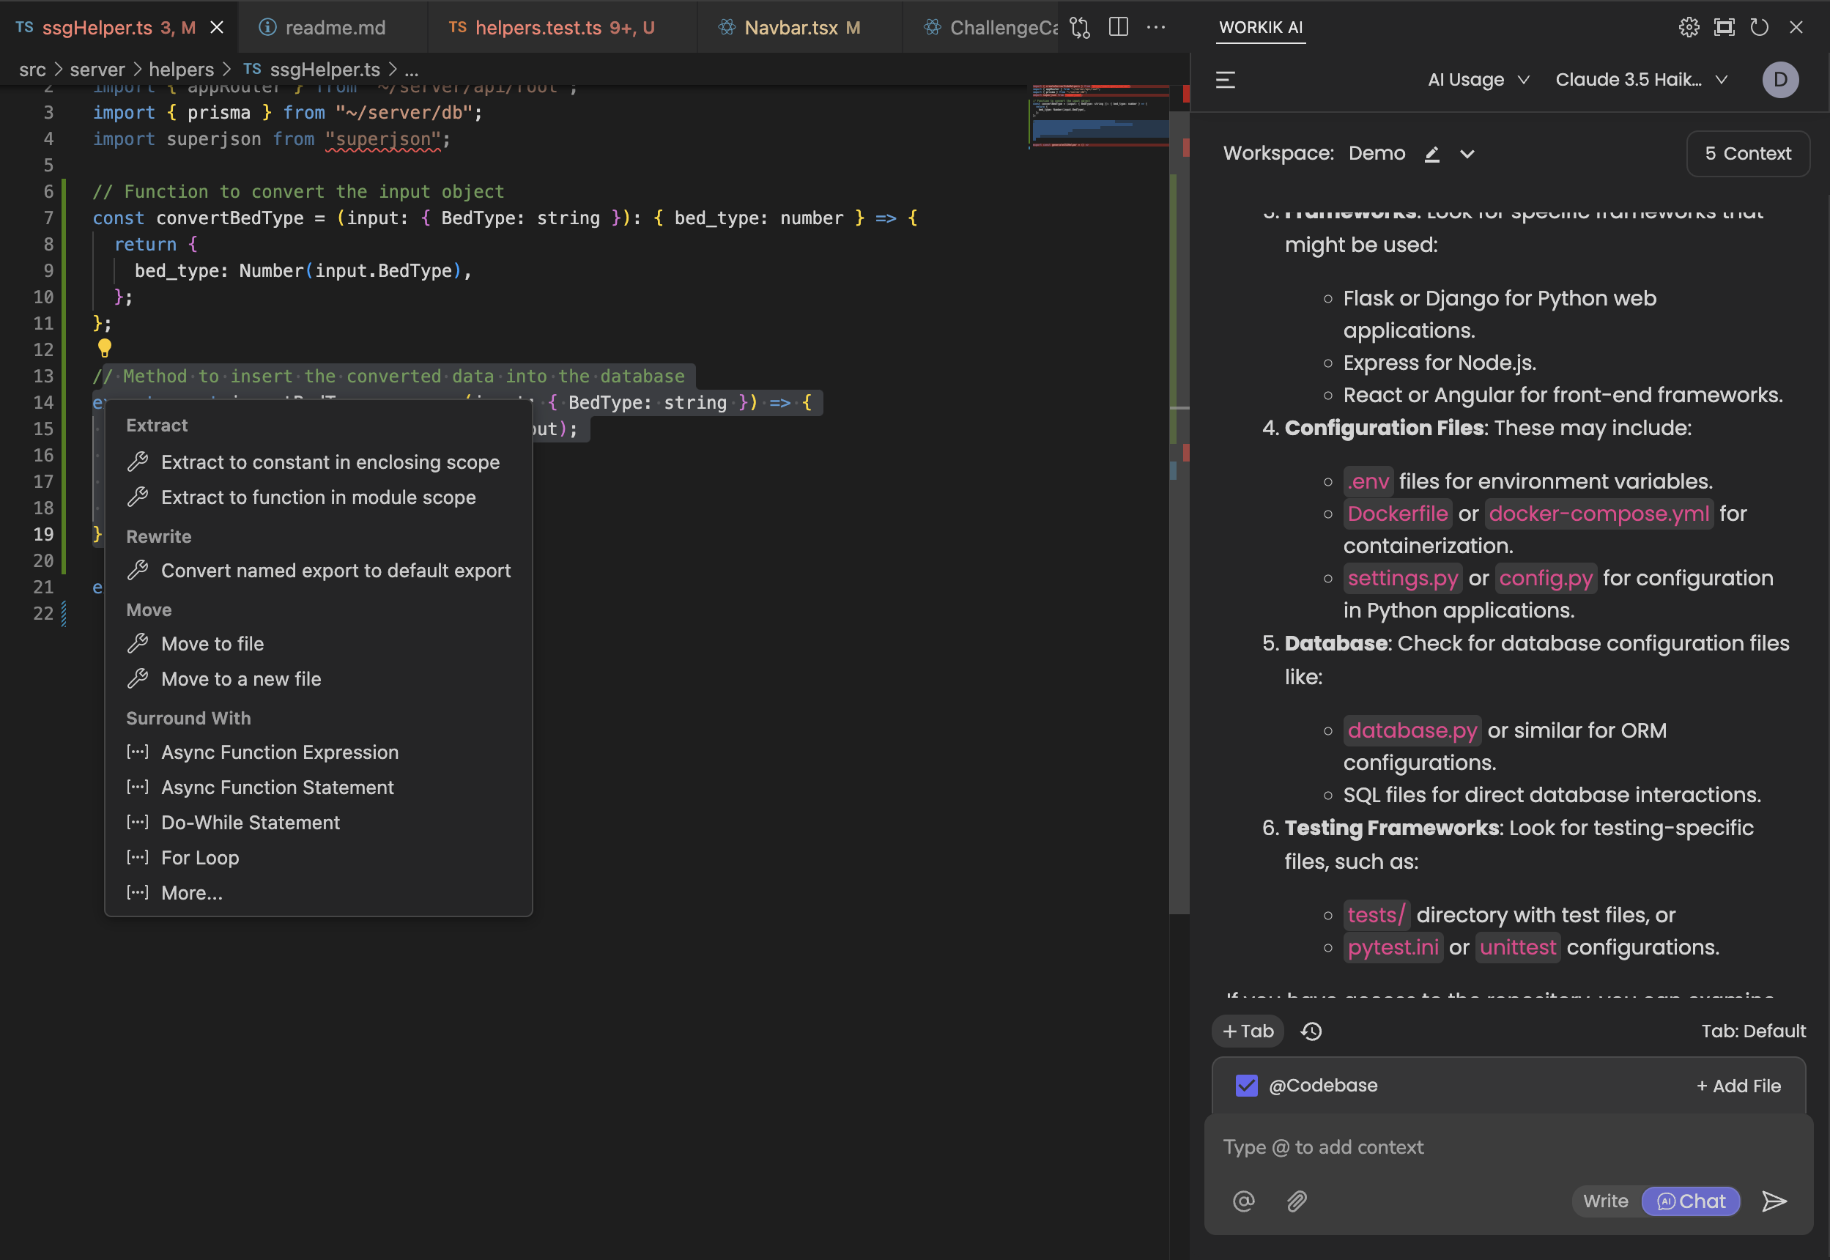Click the .env inline code text
The image size is (1830, 1260).
click(x=1367, y=481)
